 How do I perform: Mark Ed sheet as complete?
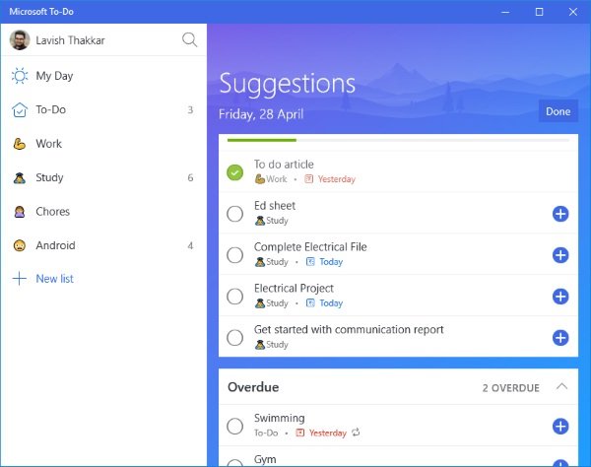[x=234, y=214]
